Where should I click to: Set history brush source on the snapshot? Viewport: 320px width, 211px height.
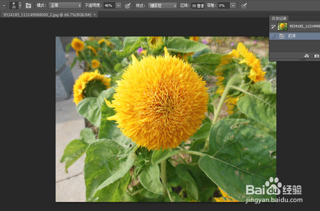pos(273,26)
